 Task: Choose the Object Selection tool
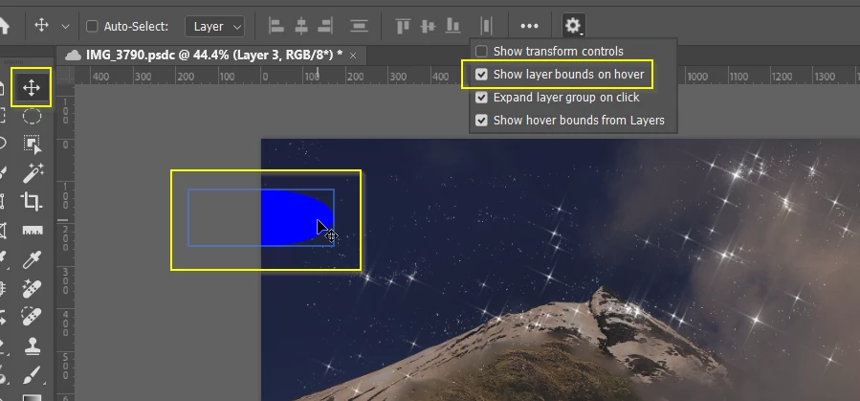[x=32, y=145]
